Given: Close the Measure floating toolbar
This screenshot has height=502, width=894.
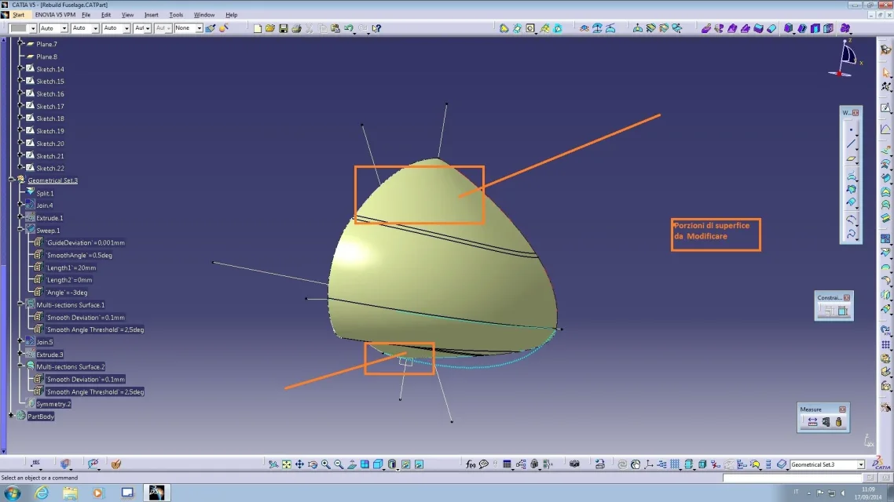Looking at the screenshot, I should [x=843, y=409].
